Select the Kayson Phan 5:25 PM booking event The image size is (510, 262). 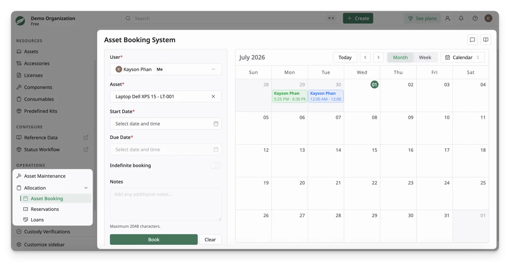point(290,96)
